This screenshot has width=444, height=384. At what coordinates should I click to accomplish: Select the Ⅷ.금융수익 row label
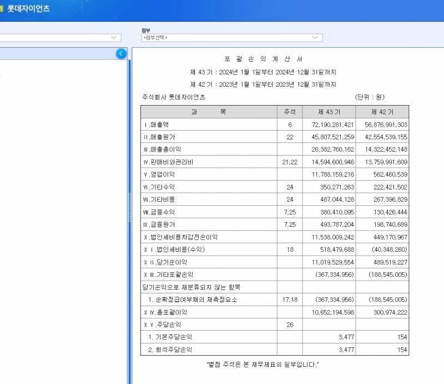(x=159, y=212)
